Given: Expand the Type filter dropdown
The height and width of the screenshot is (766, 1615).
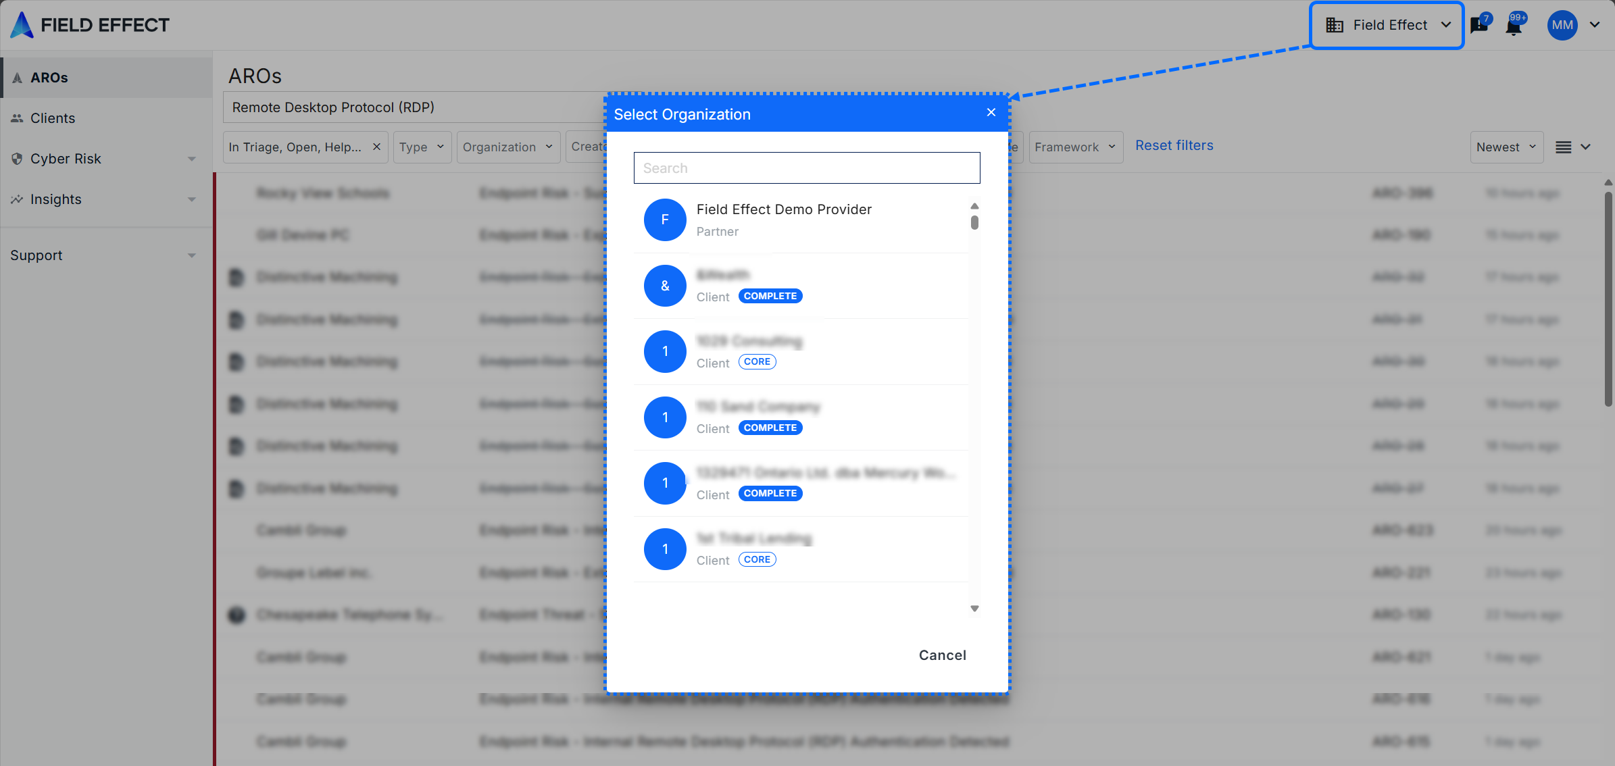Looking at the screenshot, I should pos(421,147).
